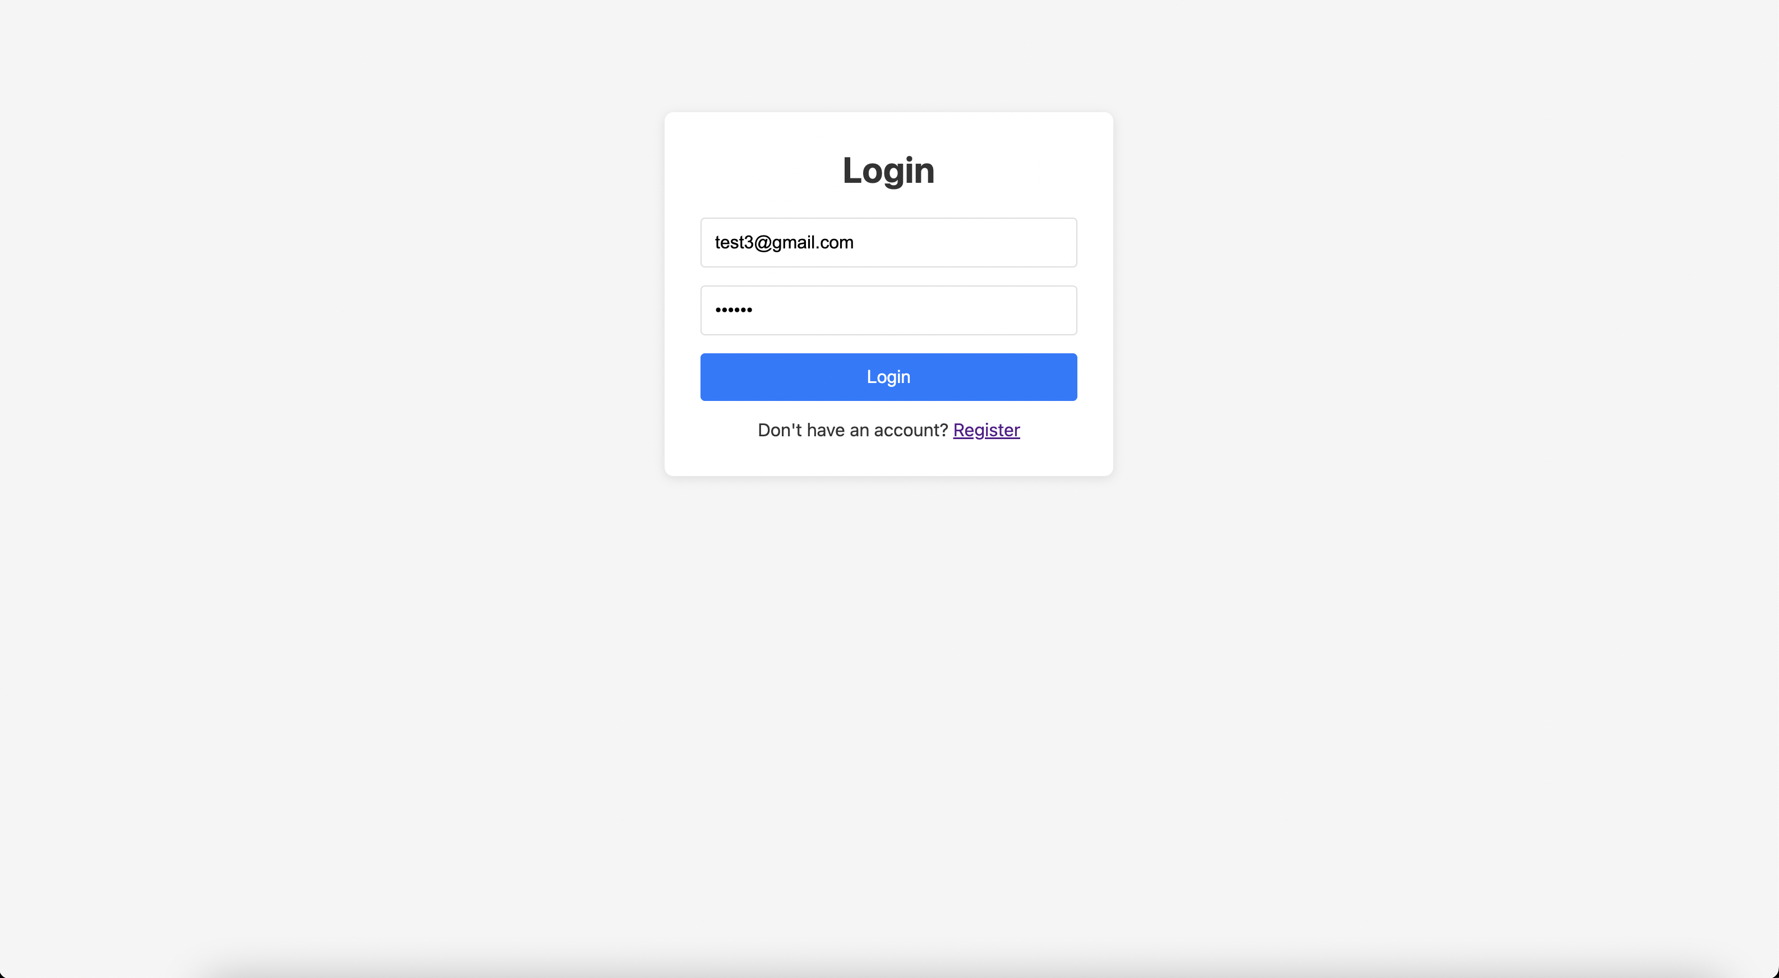Viewport: 1779px width, 978px height.
Task: Click the bold Login title
Action: (888, 170)
